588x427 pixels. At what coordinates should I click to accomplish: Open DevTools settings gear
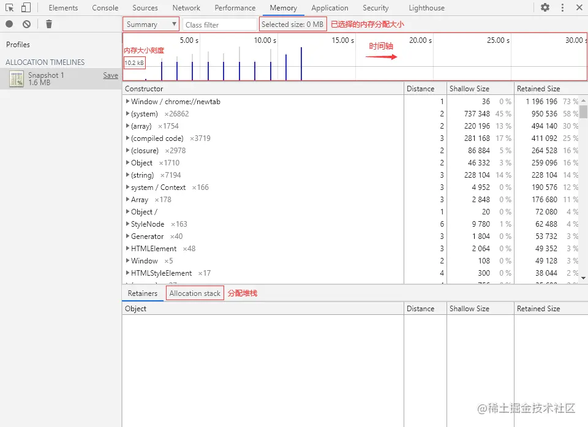pos(545,7)
